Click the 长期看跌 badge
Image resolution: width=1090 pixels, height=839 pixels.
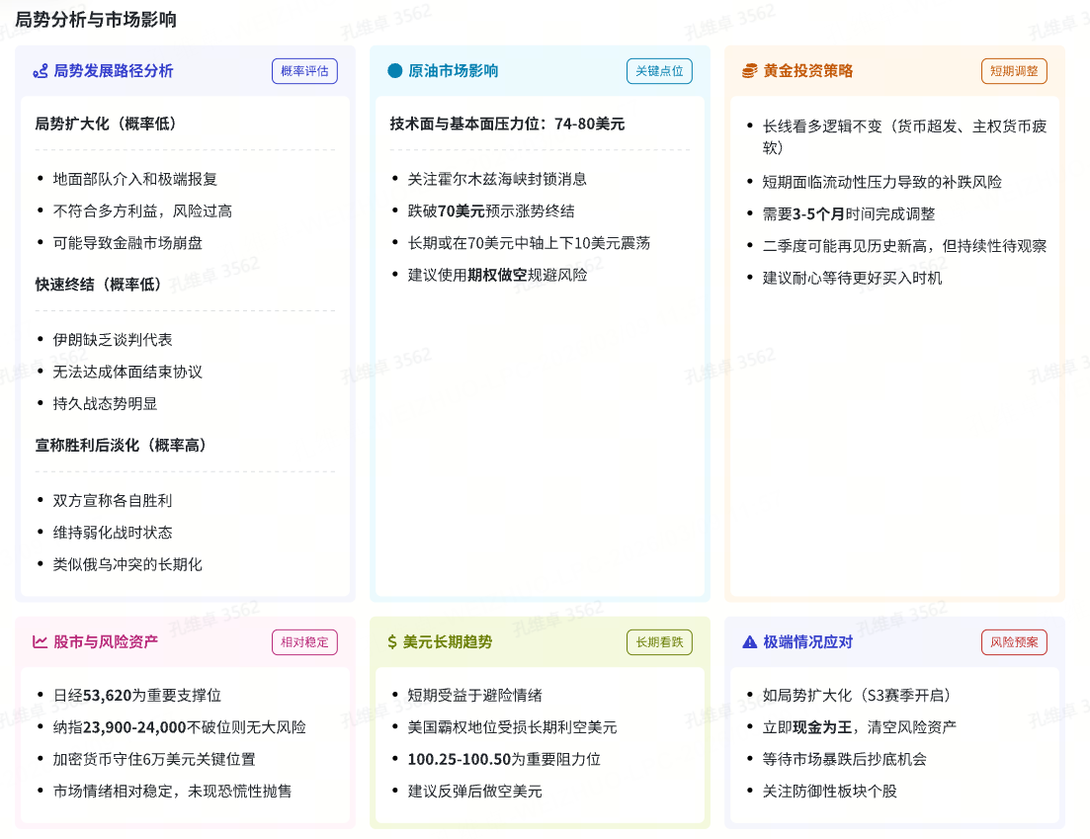tap(659, 641)
